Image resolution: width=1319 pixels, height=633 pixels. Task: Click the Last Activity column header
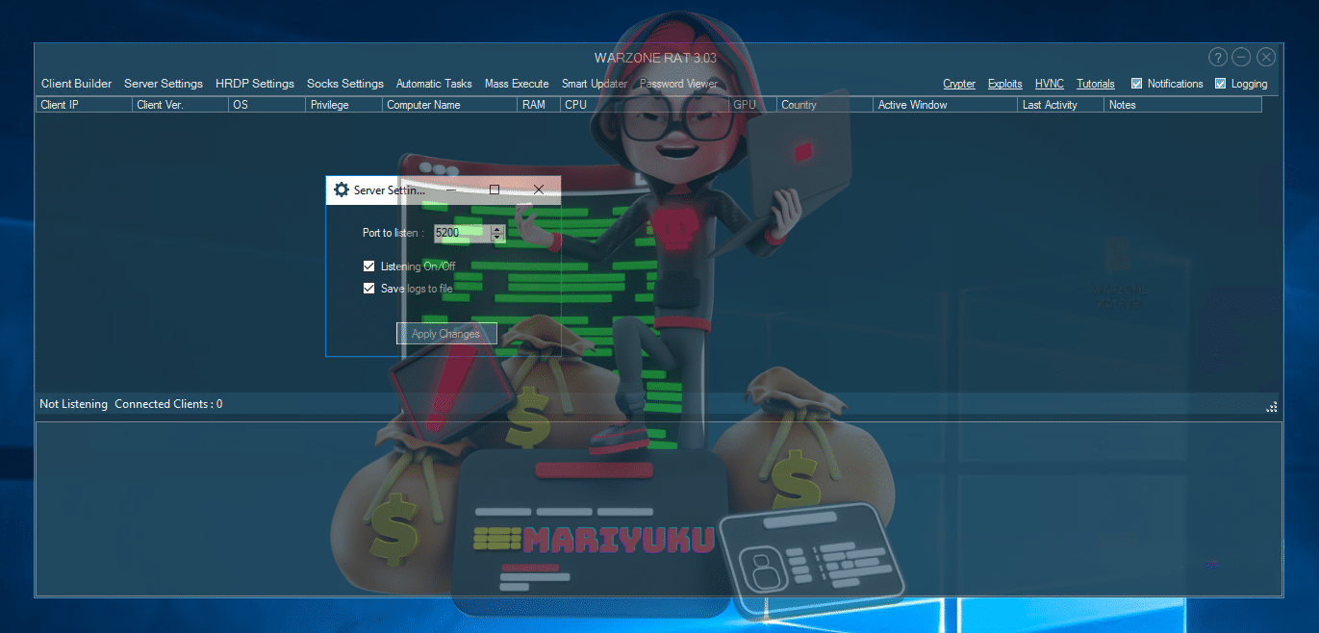pos(1050,105)
